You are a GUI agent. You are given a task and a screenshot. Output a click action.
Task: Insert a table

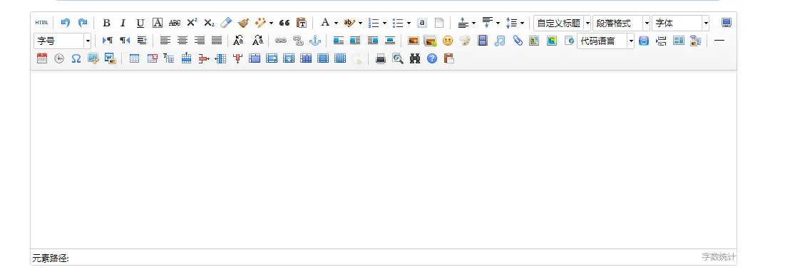134,58
